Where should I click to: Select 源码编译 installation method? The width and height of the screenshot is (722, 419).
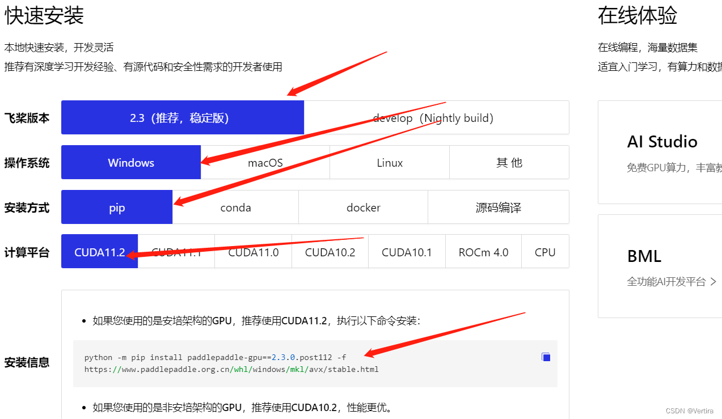coord(498,207)
